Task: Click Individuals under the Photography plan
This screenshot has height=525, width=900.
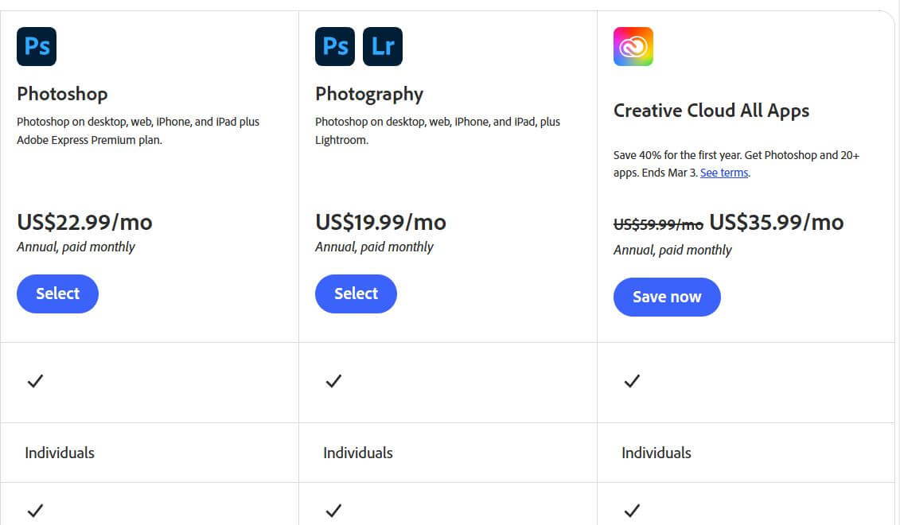Action: point(358,453)
